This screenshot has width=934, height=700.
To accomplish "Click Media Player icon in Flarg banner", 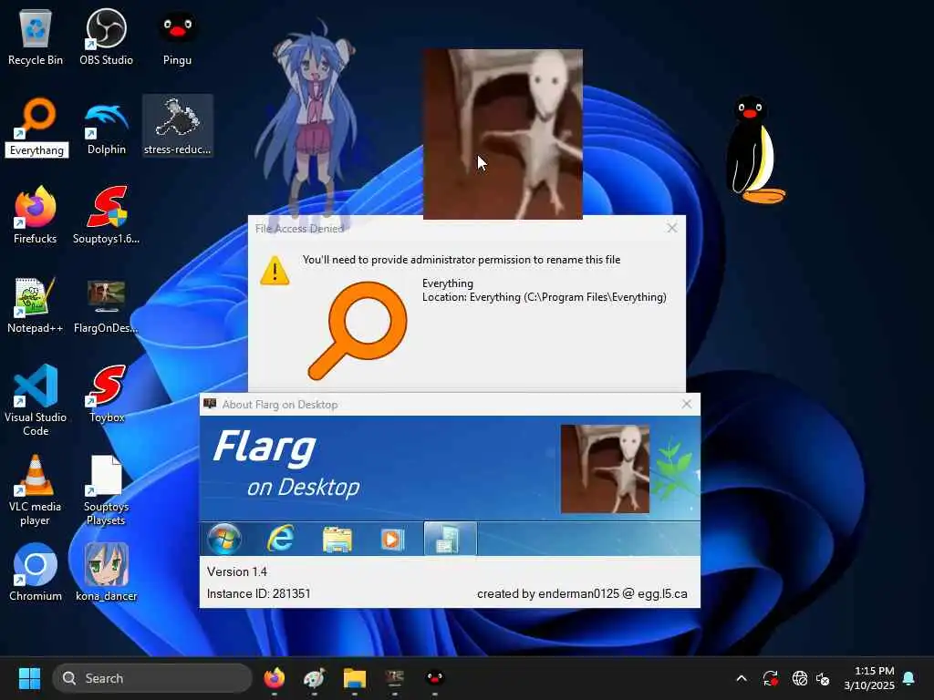I will tap(392, 540).
